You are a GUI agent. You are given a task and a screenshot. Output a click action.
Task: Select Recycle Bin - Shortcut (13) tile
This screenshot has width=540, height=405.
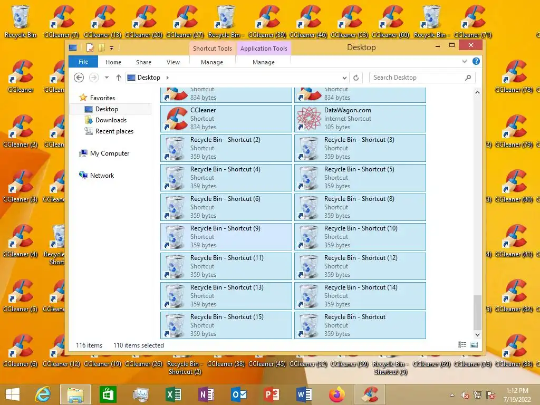click(226, 296)
